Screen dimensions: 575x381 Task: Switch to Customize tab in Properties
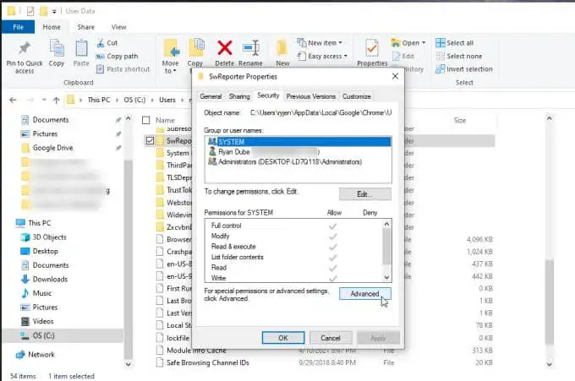tap(357, 96)
